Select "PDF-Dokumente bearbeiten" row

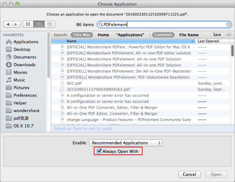pos(140,77)
